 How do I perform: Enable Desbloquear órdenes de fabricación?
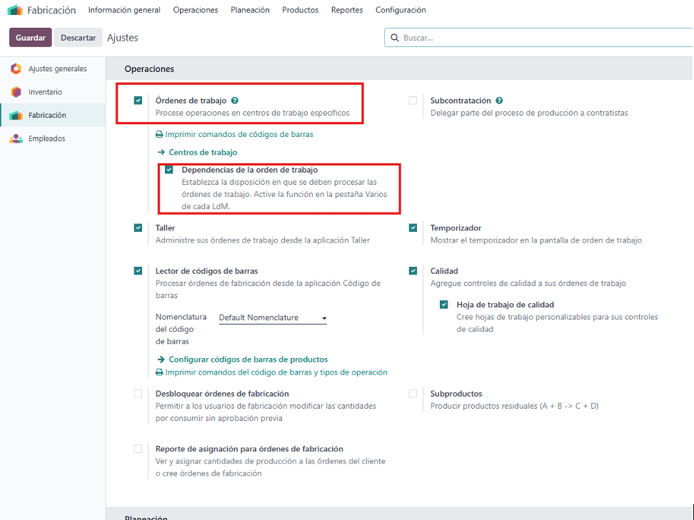[x=138, y=394]
